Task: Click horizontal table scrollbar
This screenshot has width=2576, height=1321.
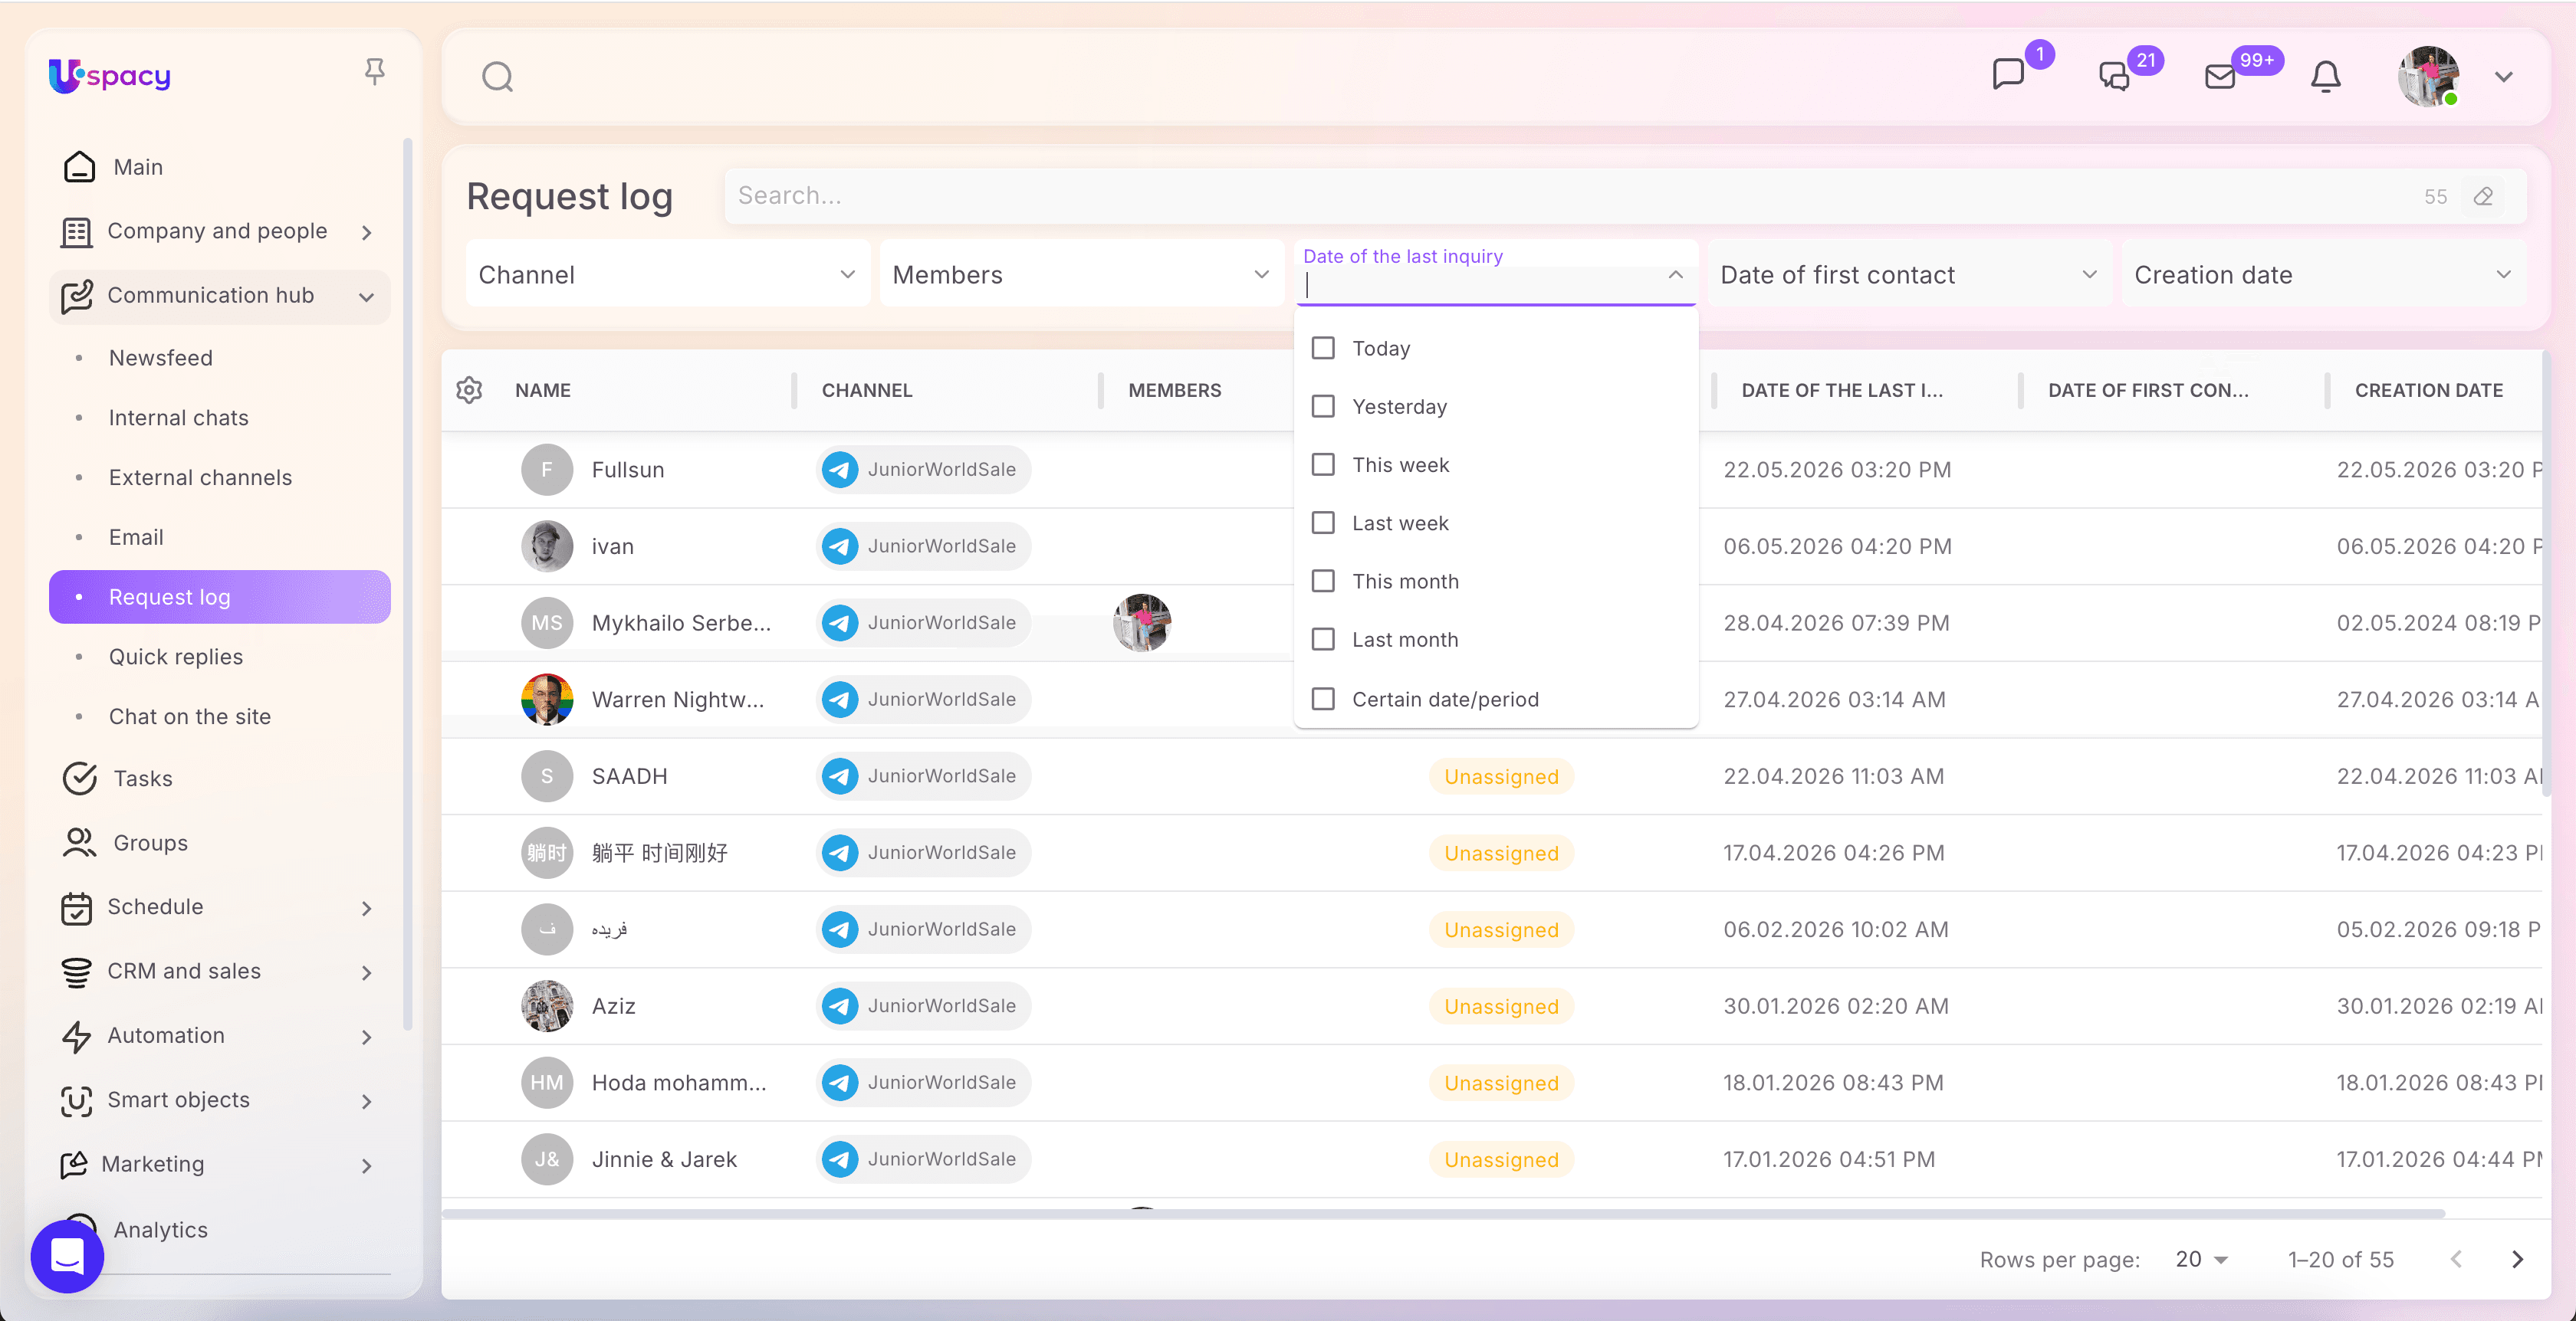Action: [1444, 1212]
